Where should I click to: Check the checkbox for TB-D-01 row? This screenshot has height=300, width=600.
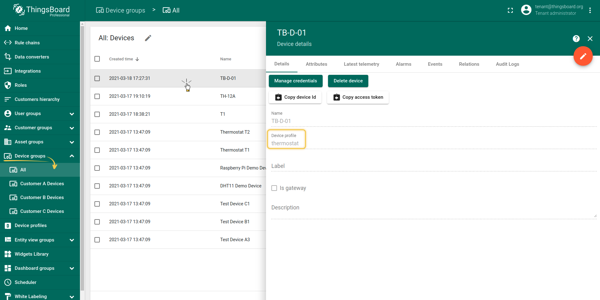97,78
